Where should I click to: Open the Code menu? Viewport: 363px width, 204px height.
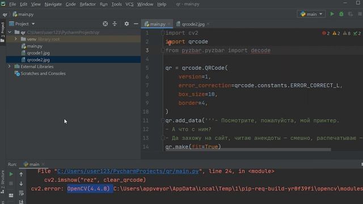(70, 4)
